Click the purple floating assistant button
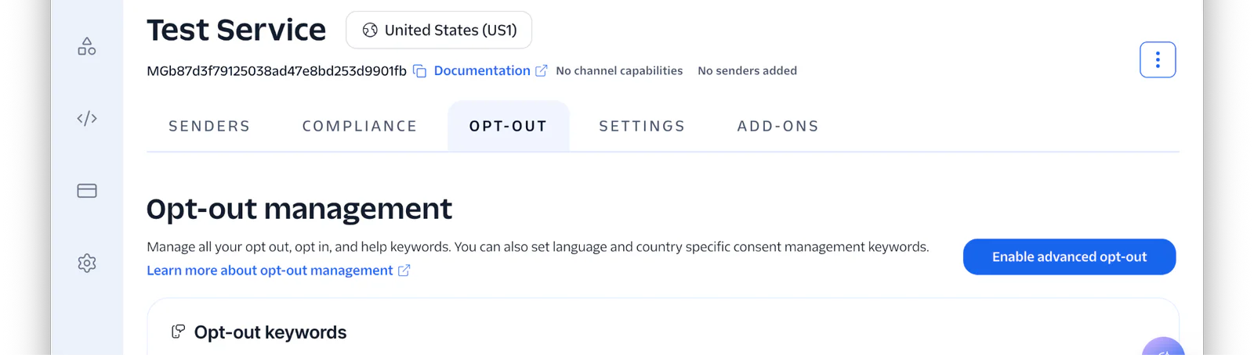The width and height of the screenshot is (1254, 355). tap(1163, 347)
